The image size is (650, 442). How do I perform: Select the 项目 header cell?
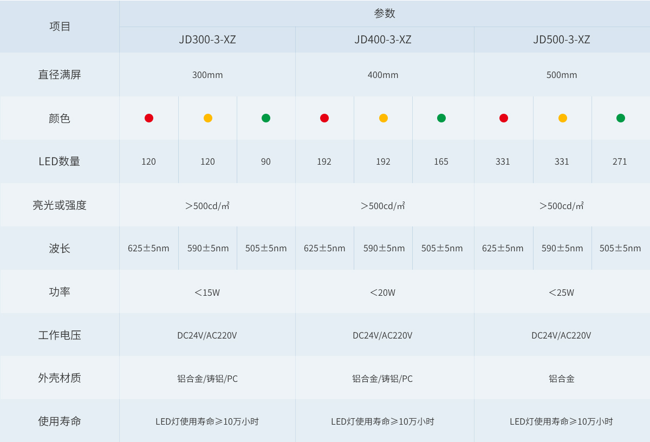pos(60,25)
